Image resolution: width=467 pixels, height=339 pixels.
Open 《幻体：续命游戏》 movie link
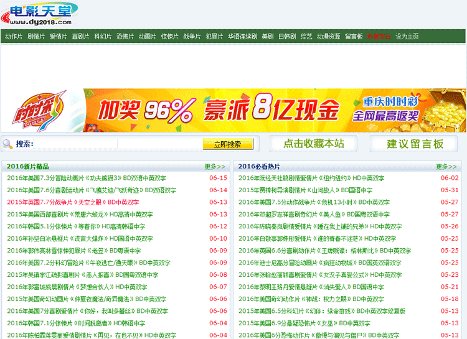click(x=322, y=311)
